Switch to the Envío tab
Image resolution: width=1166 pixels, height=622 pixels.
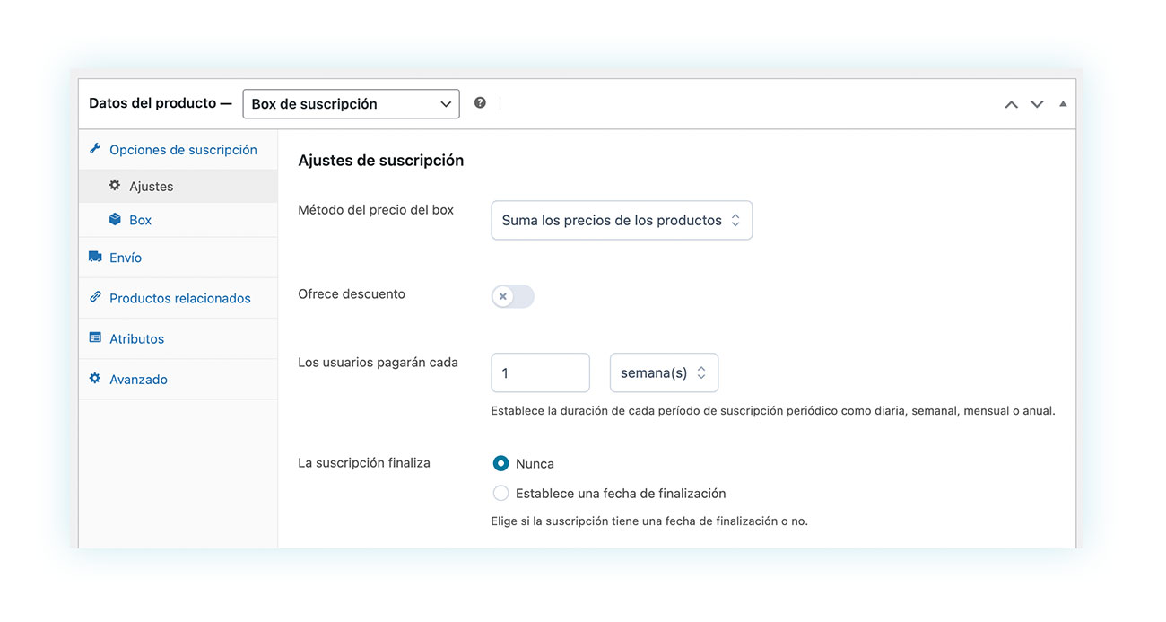[125, 256]
